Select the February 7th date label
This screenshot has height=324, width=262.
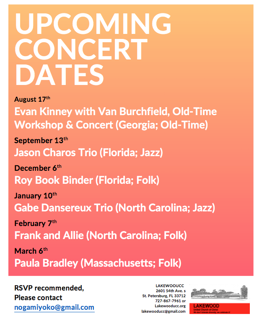(36, 223)
